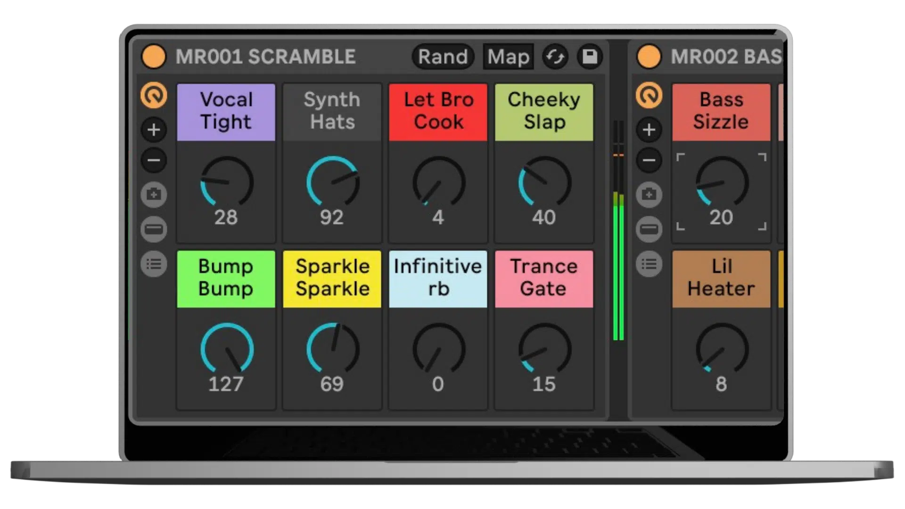Select the Let Bro Cook macro label
The width and height of the screenshot is (905, 509).
tap(438, 112)
